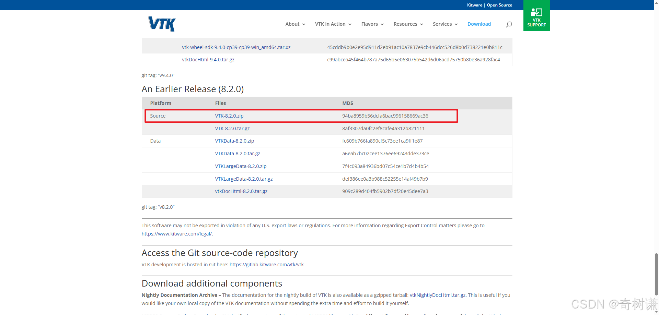Click the Source platform cell
Viewport: 659px width, 315px height.
pyautogui.click(x=158, y=116)
